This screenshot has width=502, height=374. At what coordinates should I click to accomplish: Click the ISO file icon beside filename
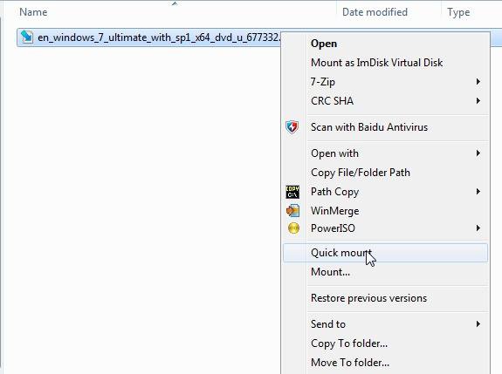pos(27,37)
